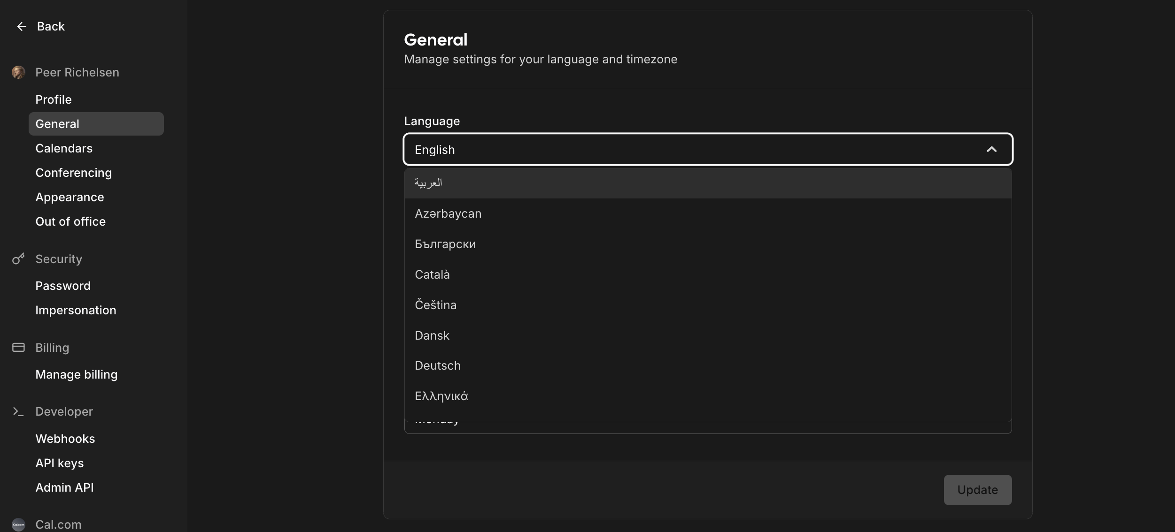Select the General settings item
Image resolution: width=1175 pixels, height=532 pixels.
tap(96, 124)
